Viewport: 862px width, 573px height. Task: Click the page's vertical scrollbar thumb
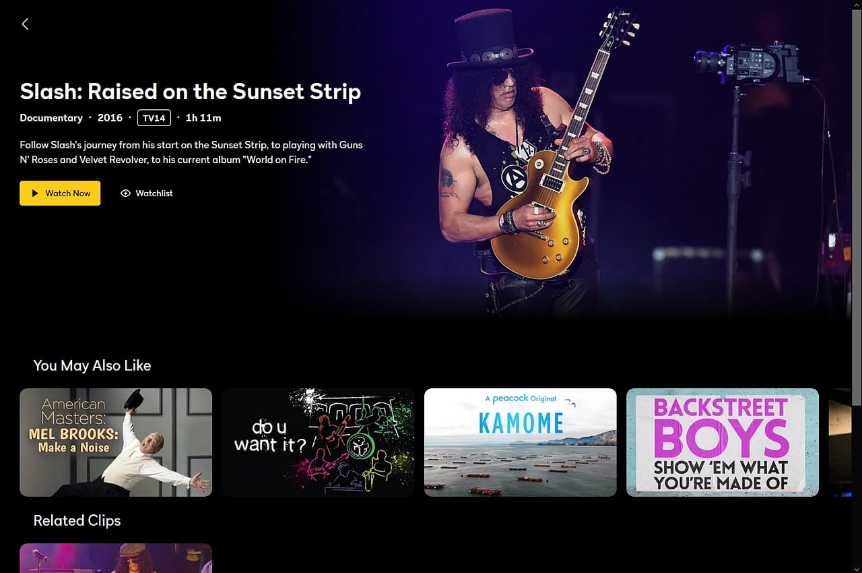click(857, 203)
